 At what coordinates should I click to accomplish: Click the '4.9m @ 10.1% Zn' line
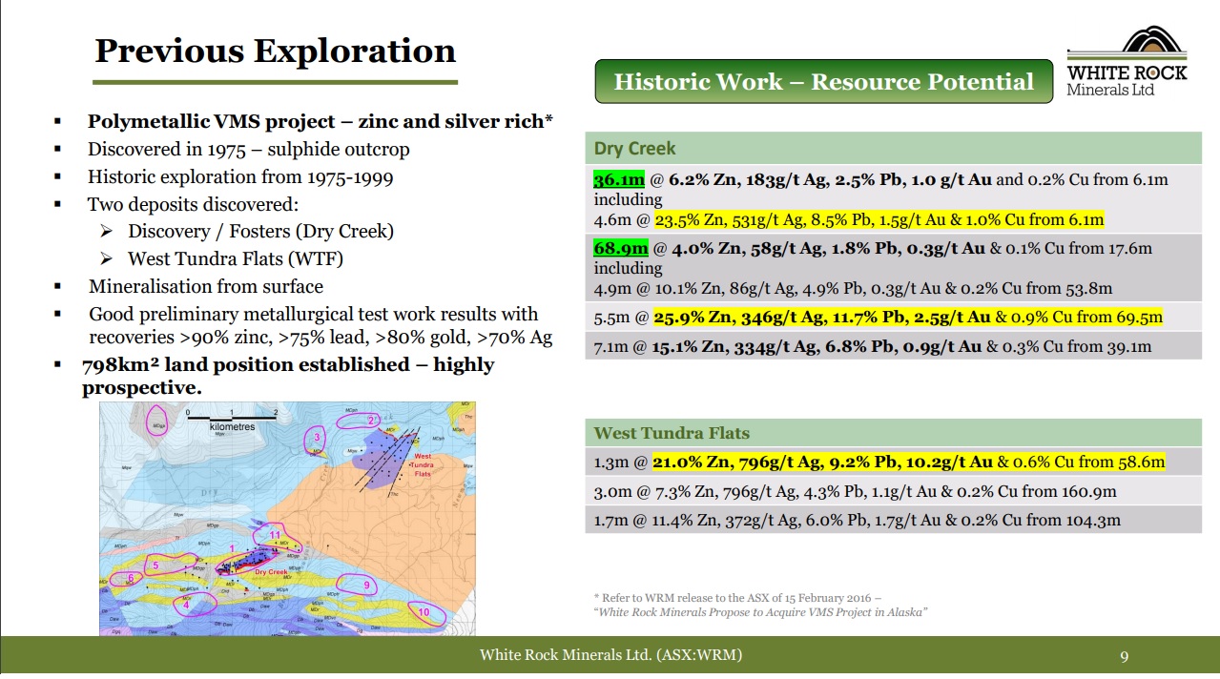pos(853,289)
